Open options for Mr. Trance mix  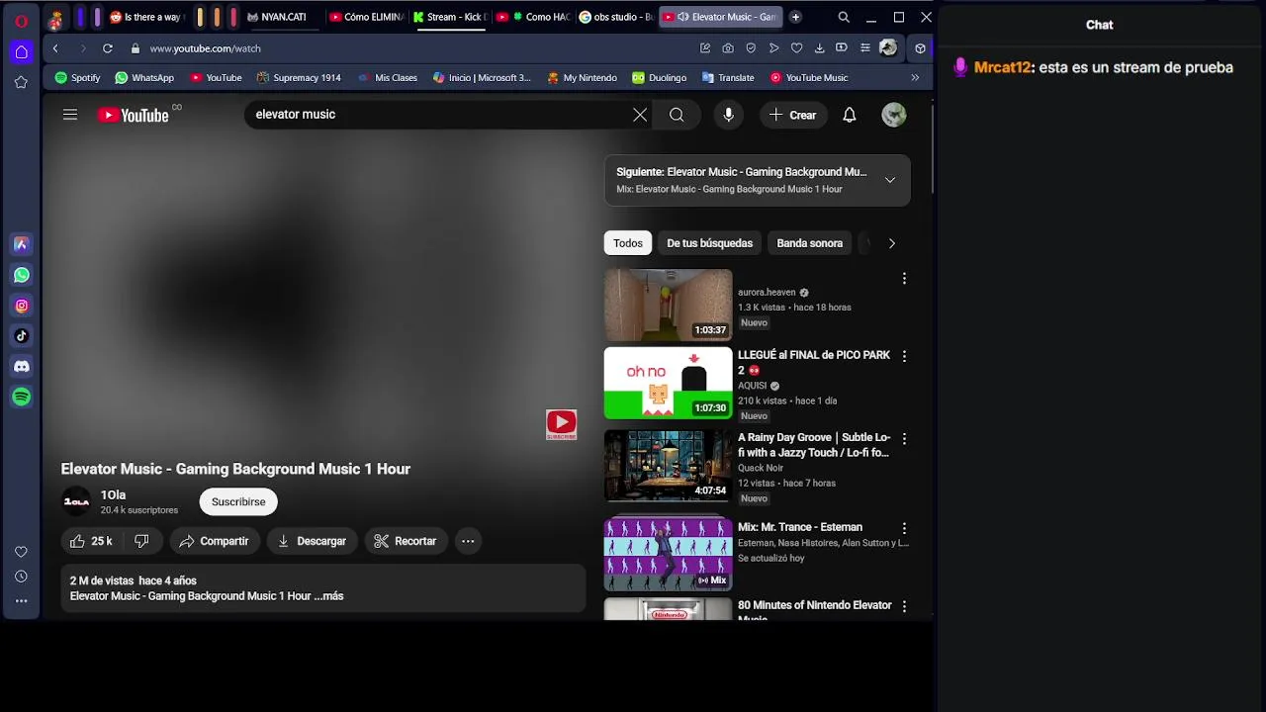click(x=904, y=528)
